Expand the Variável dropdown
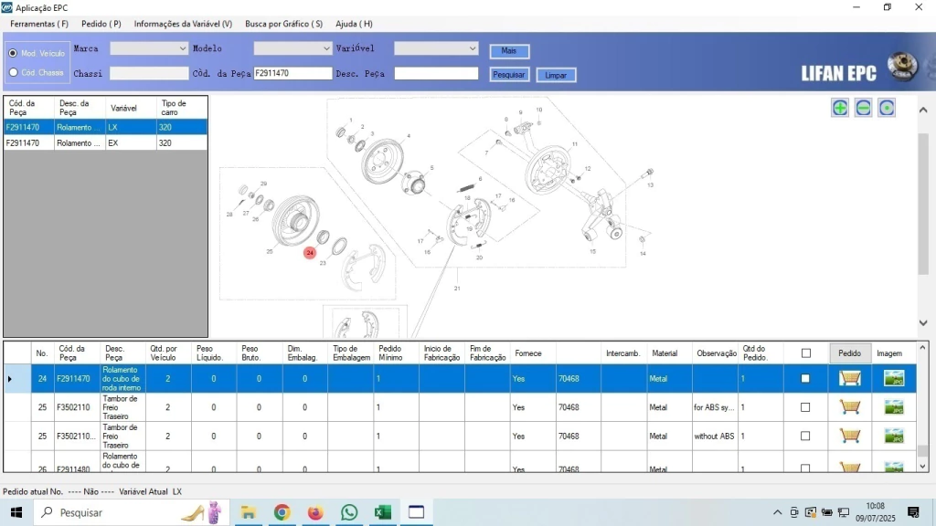The image size is (936, 526). pos(472,48)
